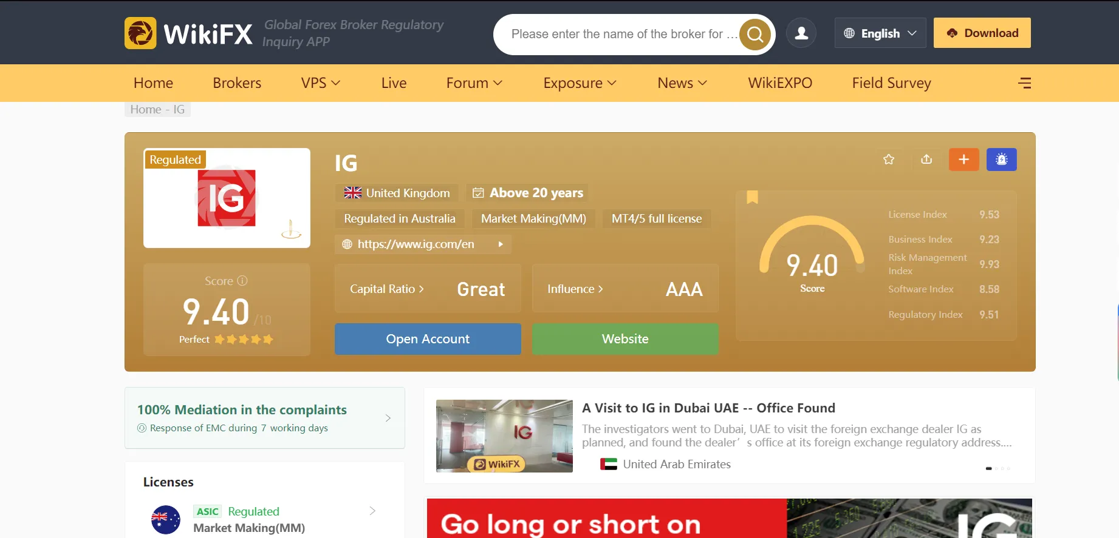This screenshot has height=538, width=1119.
Task: Open the WikiEXPO nav item
Action: click(780, 83)
